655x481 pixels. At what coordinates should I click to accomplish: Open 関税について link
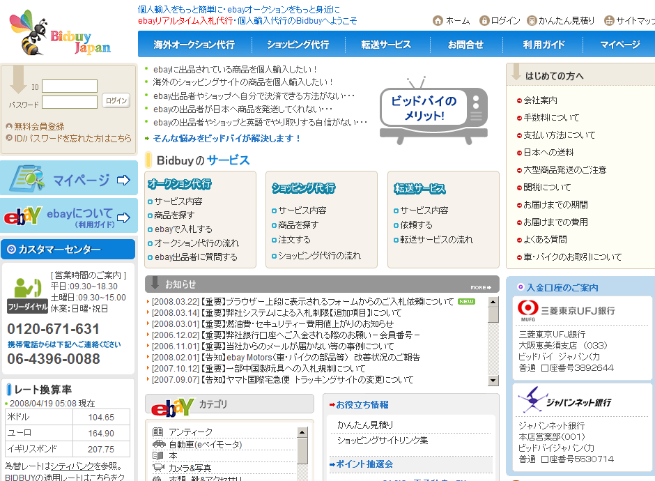click(x=547, y=188)
